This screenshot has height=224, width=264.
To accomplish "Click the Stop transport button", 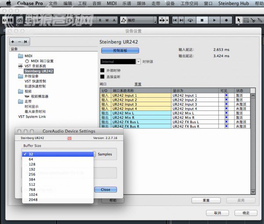I will pos(202,20).
